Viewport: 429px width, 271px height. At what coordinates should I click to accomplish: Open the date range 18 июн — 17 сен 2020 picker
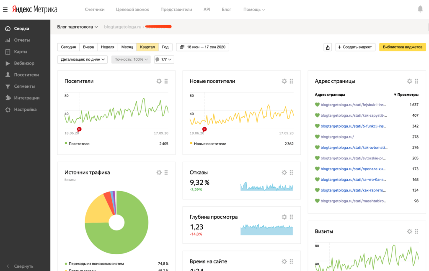(202, 47)
